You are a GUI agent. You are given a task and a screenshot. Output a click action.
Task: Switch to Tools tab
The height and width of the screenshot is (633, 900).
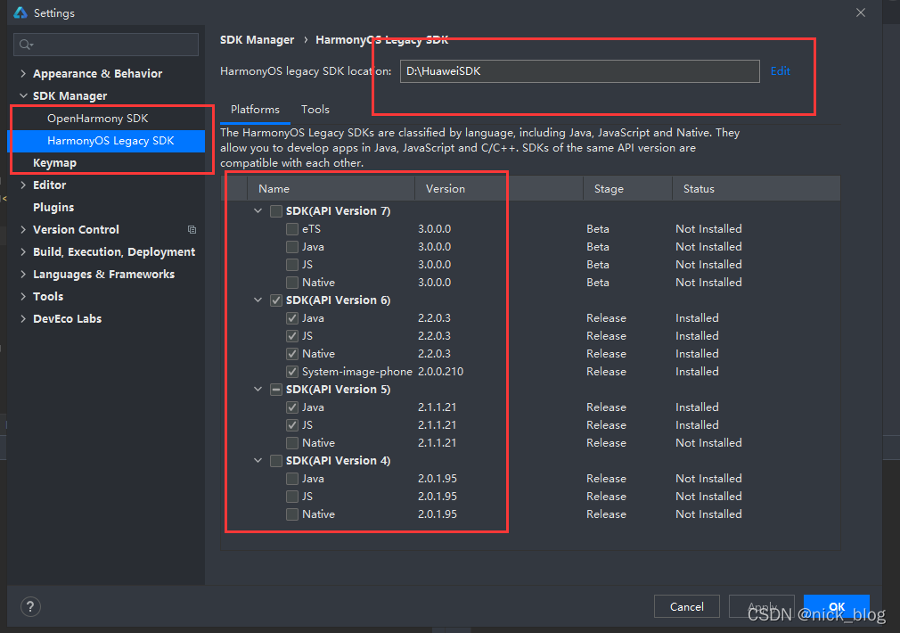click(x=315, y=110)
